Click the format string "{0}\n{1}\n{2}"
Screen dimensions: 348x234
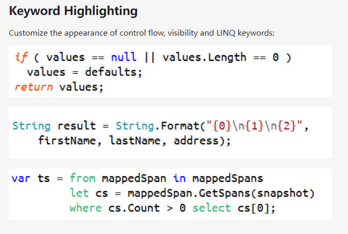(x=254, y=126)
